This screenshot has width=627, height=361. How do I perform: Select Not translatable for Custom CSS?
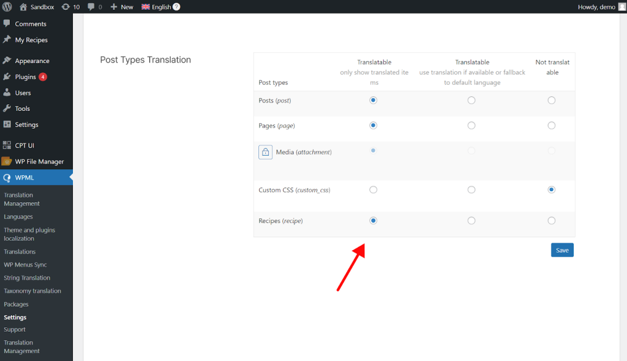(x=552, y=190)
